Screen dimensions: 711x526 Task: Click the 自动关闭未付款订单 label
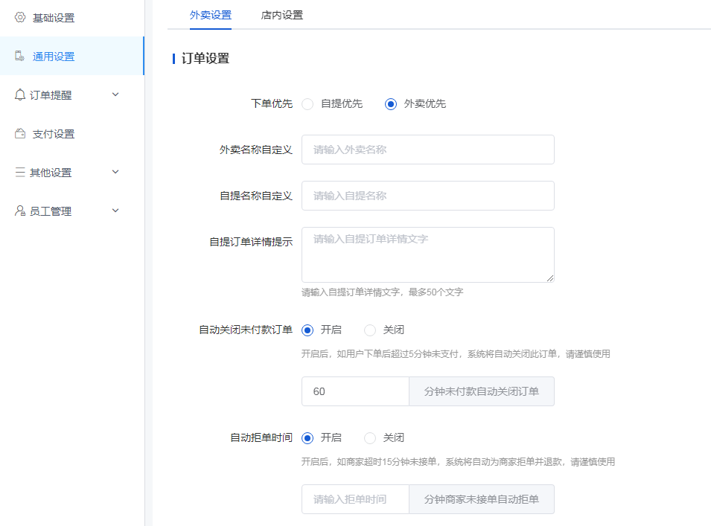tap(246, 330)
